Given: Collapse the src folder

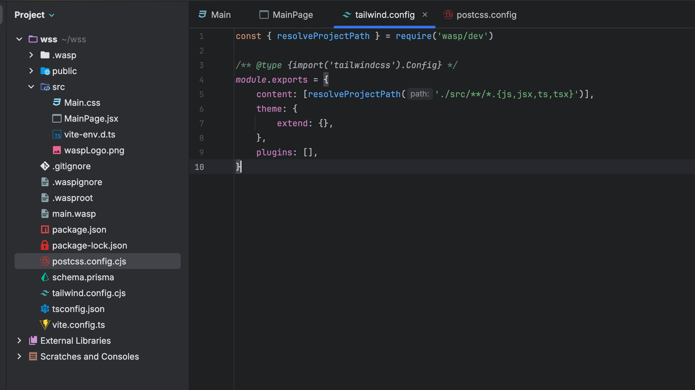Looking at the screenshot, I should (x=31, y=87).
